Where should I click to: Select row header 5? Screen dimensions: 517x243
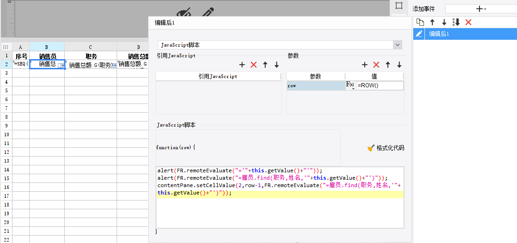coord(6,90)
